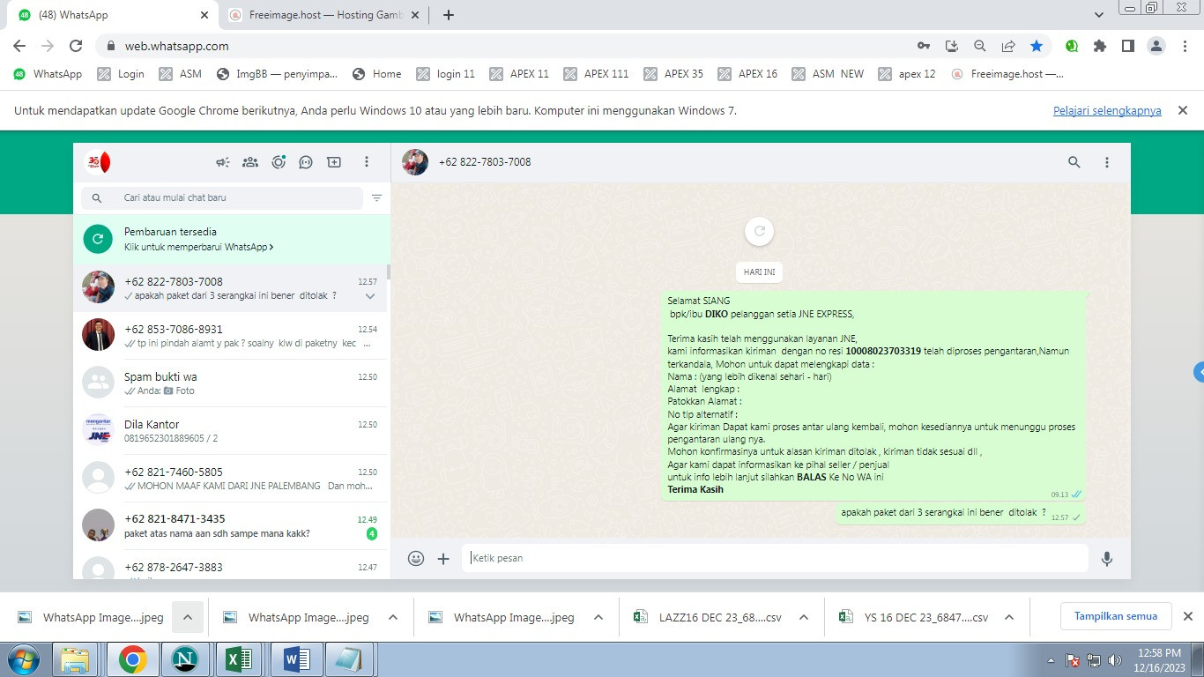Click the 'Pelajari selengkapnya' link
Screen dimensions: 1204x677
(x=1107, y=110)
